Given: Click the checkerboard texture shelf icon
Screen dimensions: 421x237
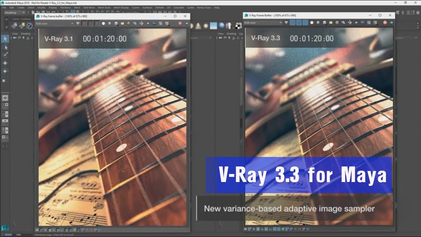Looking at the screenshot, I should tap(238, 26).
